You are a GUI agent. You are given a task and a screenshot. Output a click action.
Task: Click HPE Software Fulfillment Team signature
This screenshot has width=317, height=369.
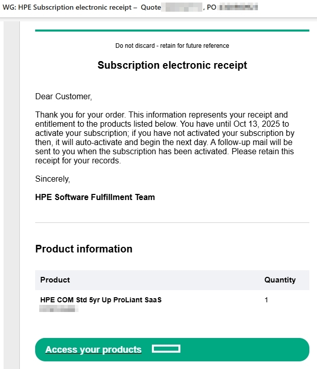[x=95, y=197]
